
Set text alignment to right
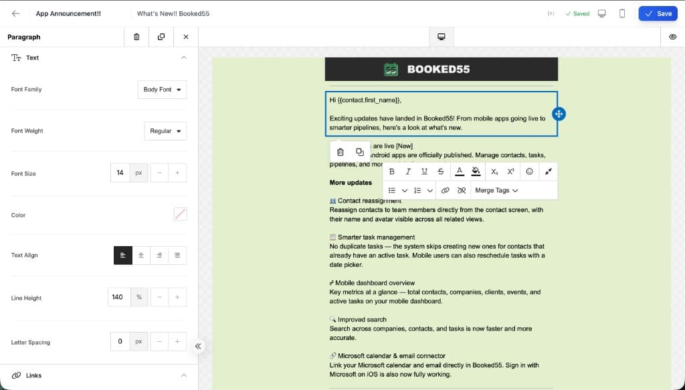point(159,256)
